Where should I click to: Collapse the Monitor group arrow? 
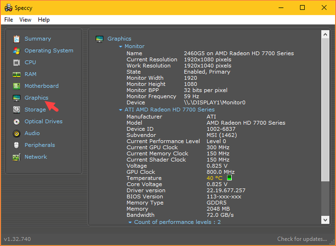click(x=120, y=46)
